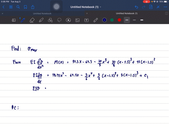Image resolution: width=169 pixels, height=127 pixels.
Task: Open the more options ellipsis
Action: click(165, 7)
